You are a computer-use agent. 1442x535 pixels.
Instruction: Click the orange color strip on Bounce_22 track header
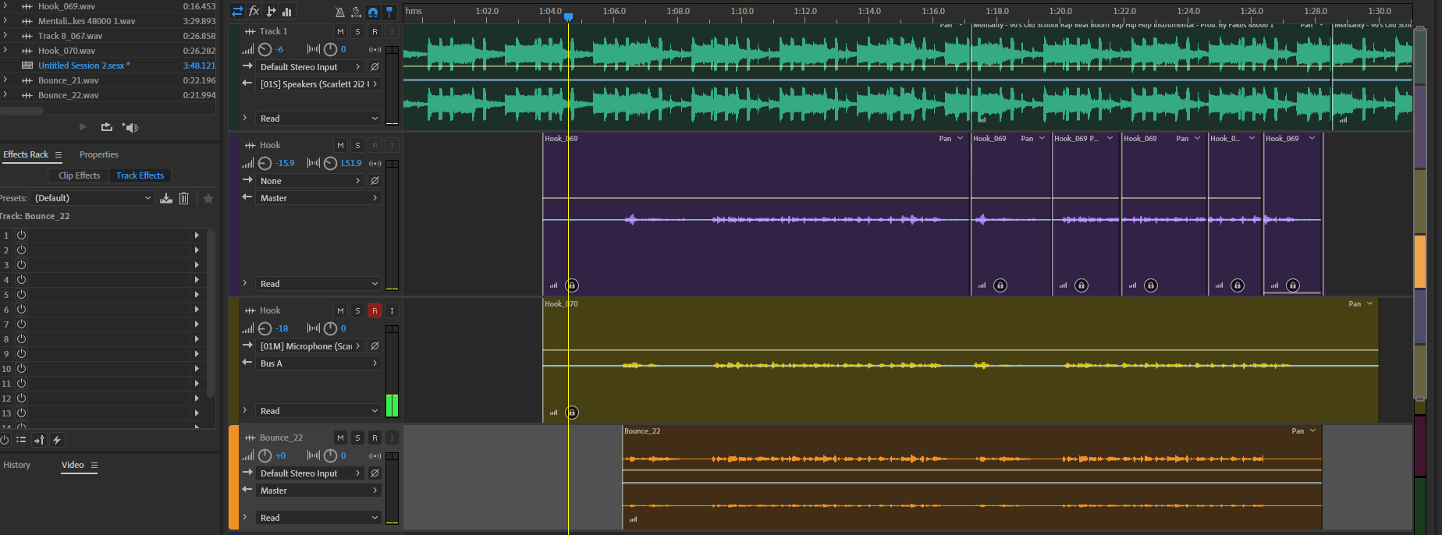[x=233, y=477]
